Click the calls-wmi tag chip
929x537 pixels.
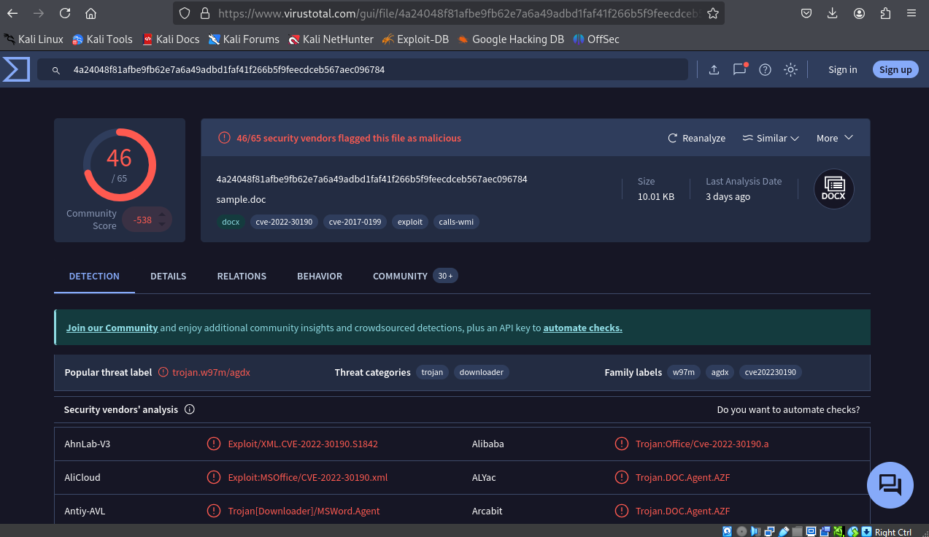click(x=456, y=222)
